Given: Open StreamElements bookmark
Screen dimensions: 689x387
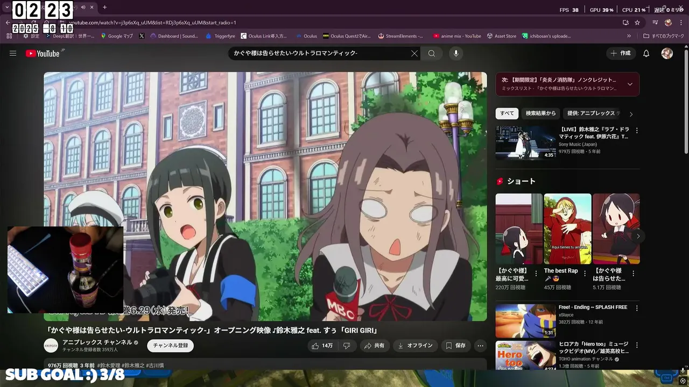Looking at the screenshot, I should tap(400, 36).
